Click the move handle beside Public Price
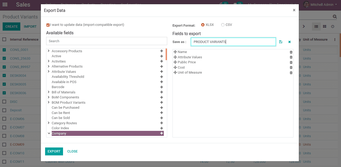This screenshot has height=167, width=341. pyautogui.click(x=175, y=62)
